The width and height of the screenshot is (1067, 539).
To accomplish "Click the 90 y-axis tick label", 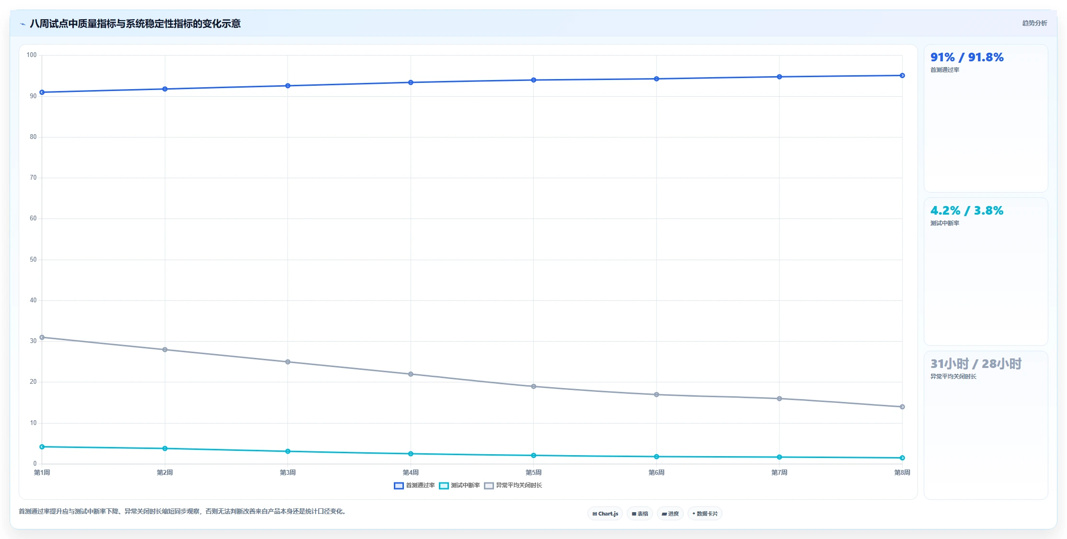I will [x=33, y=96].
